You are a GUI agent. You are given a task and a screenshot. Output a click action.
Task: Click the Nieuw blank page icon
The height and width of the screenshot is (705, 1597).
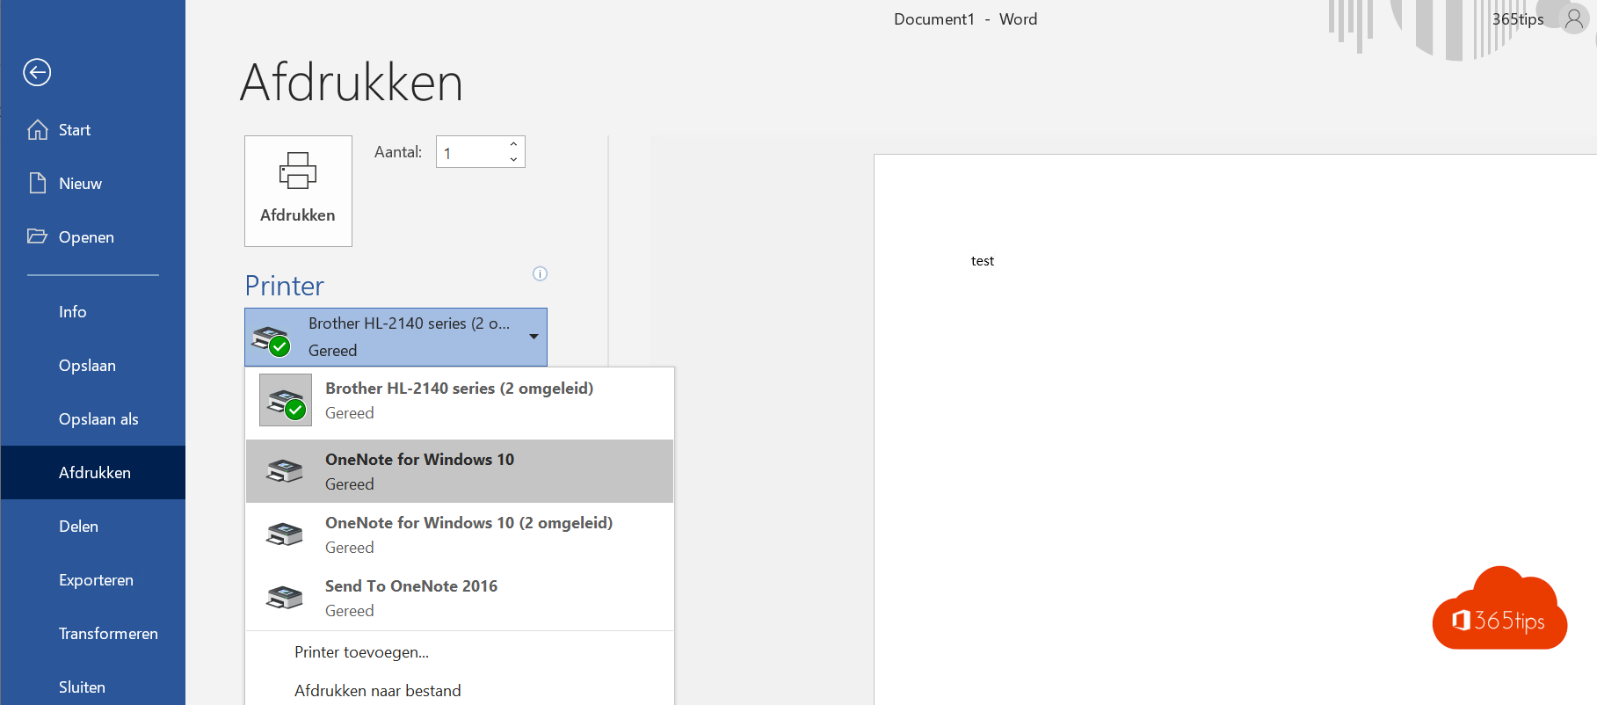pos(38,183)
